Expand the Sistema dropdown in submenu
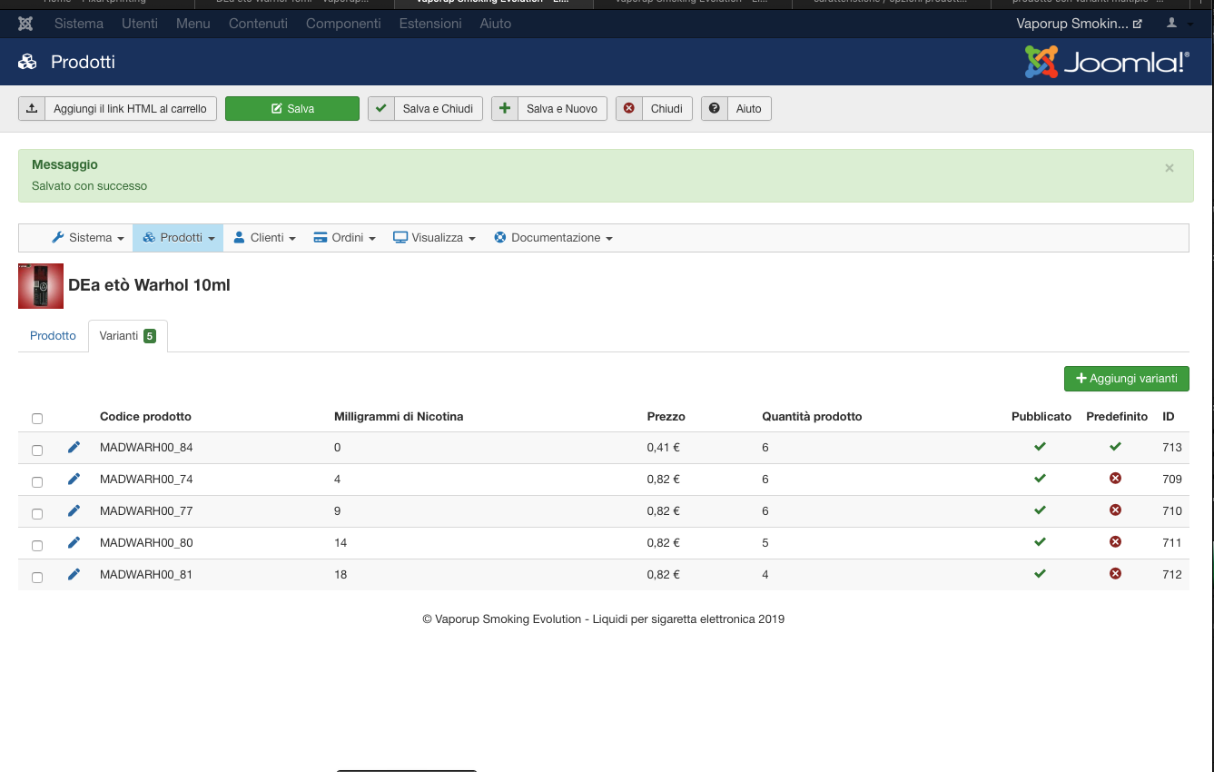This screenshot has width=1214, height=772. point(88,238)
